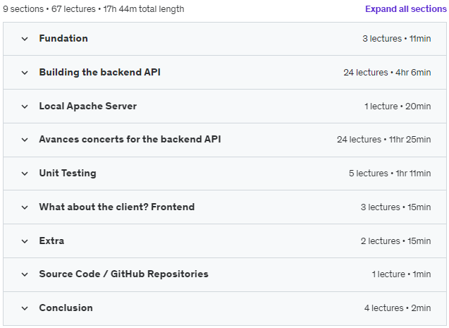Select Avances concerts for the backend API title

click(130, 139)
